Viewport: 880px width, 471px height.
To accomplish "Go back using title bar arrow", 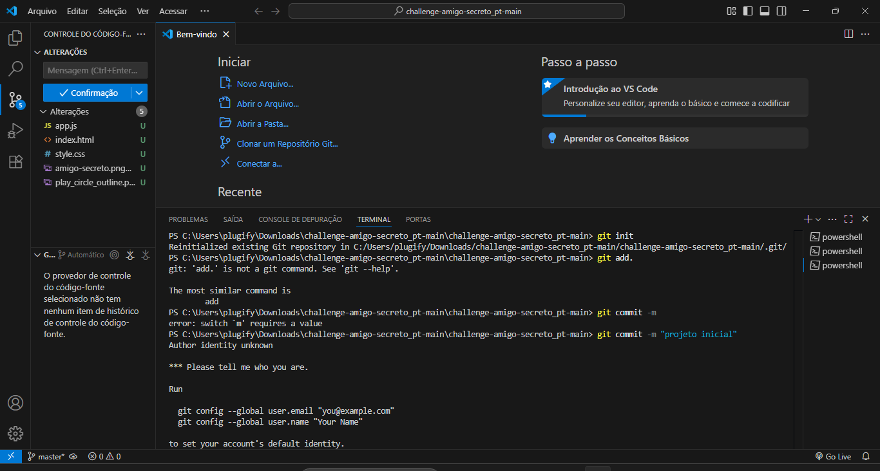I will (x=259, y=11).
